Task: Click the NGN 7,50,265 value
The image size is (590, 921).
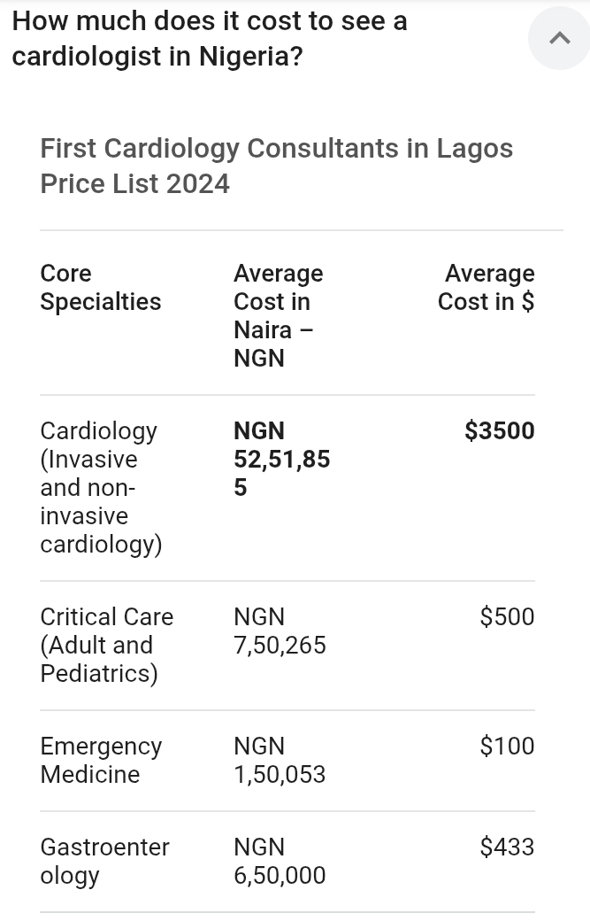Action: tap(280, 631)
